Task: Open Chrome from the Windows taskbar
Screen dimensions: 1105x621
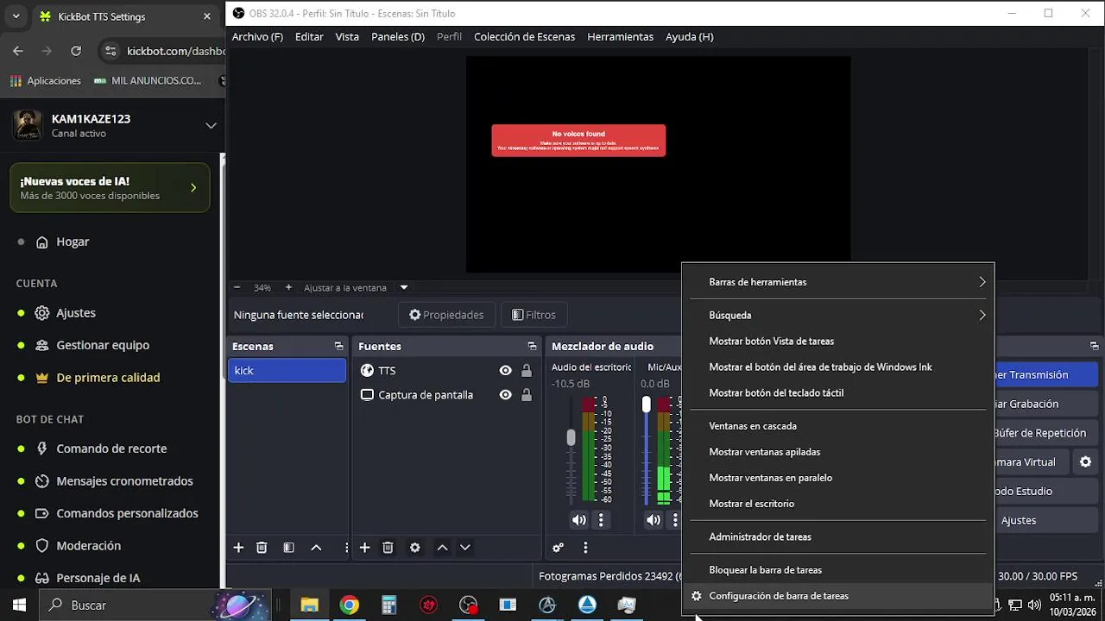Action: [349, 605]
